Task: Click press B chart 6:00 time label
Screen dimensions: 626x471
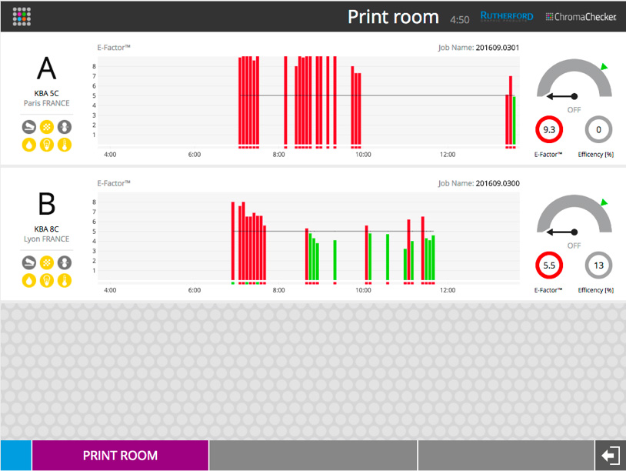Action: (195, 290)
